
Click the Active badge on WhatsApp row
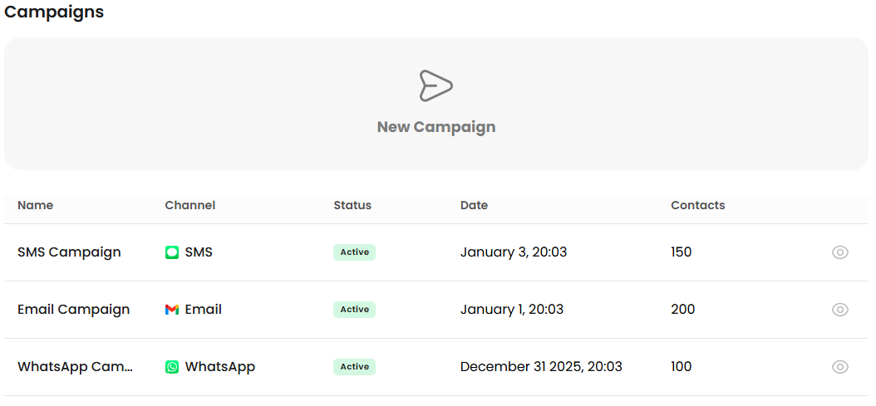pos(355,367)
